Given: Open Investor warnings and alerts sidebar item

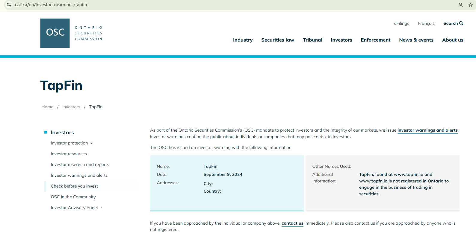Looking at the screenshot, I should [x=79, y=175].
